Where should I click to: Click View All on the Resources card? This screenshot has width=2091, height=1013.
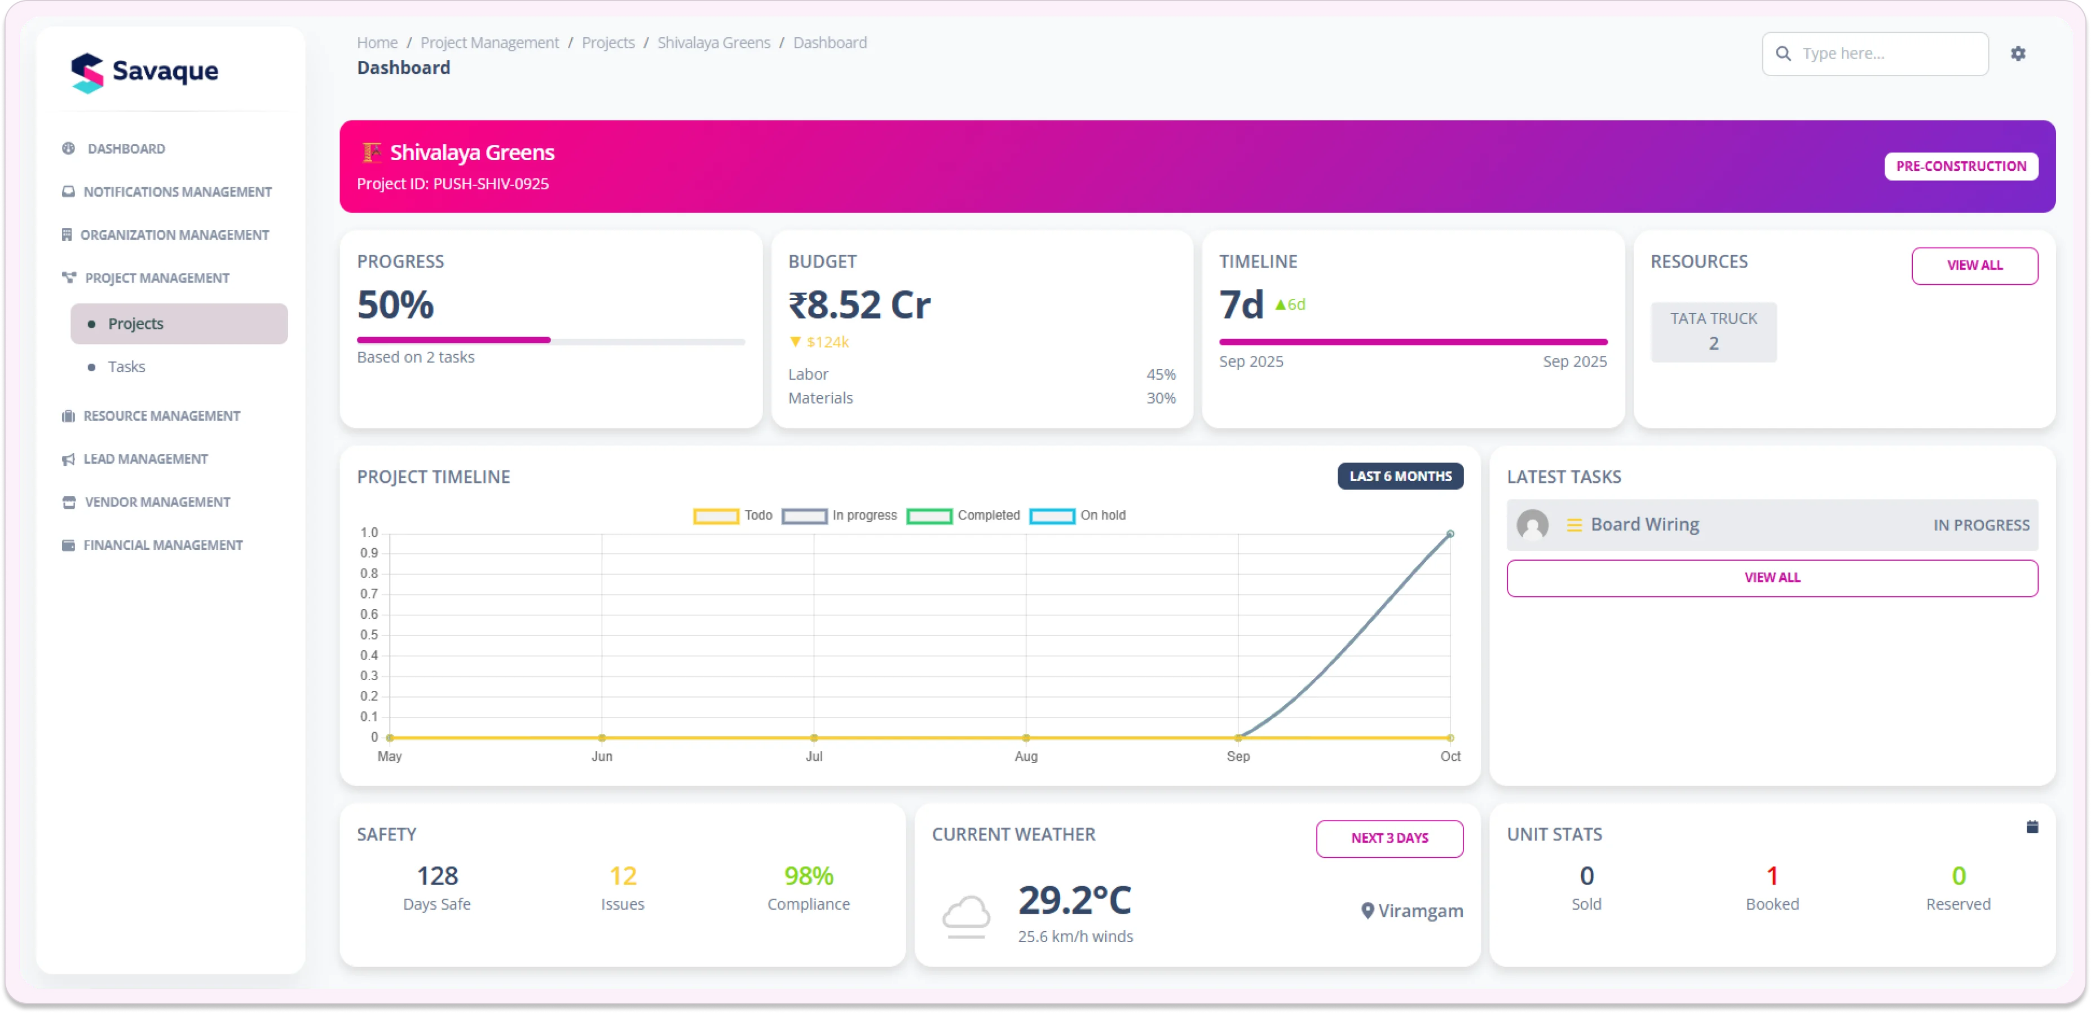1975,266
